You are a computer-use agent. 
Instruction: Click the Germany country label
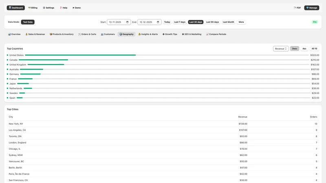pyautogui.click(x=14, y=74)
